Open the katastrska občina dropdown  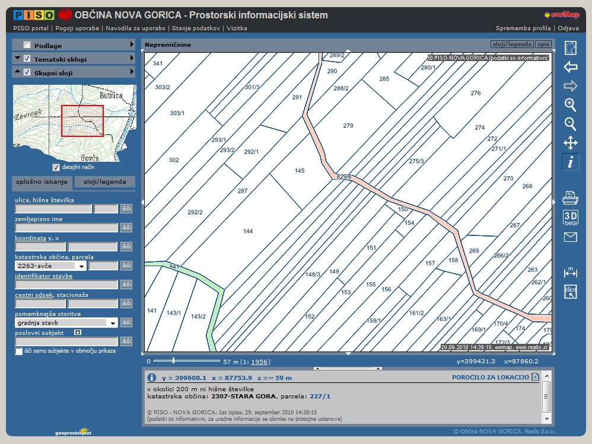point(81,266)
